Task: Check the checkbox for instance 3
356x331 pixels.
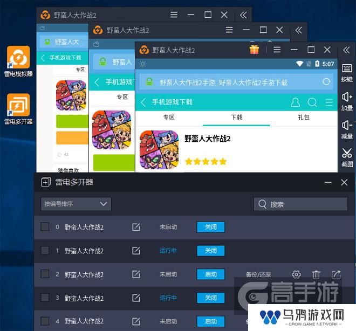Action: [x=45, y=298]
